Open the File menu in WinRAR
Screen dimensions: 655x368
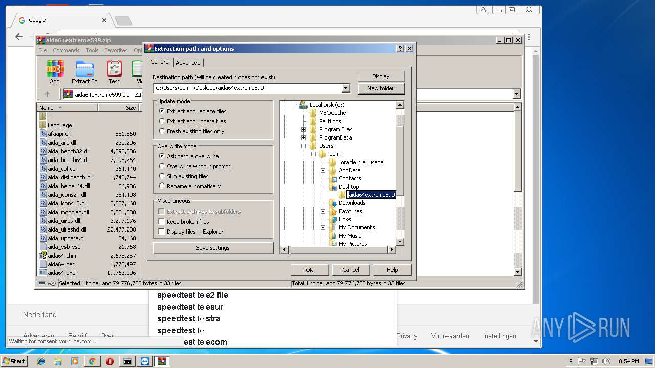[x=42, y=50]
